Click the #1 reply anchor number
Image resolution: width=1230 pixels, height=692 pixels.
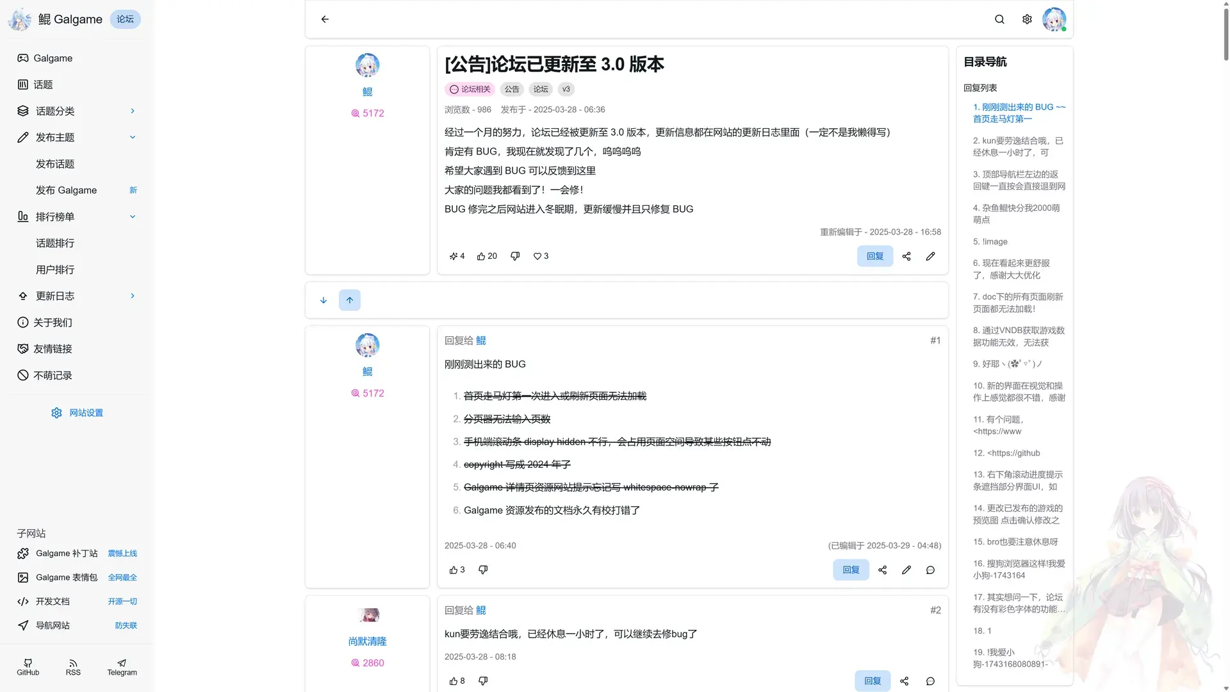[x=935, y=341]
